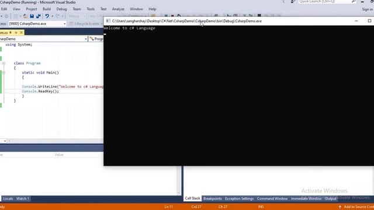Minimize the console window
The width and height of the screenshot is (374, 210).
click(x=356, y=21)
